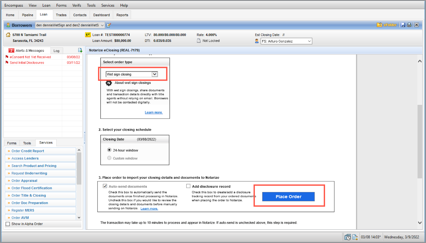
Task: Open the Encompass menu
Action: 14,5
